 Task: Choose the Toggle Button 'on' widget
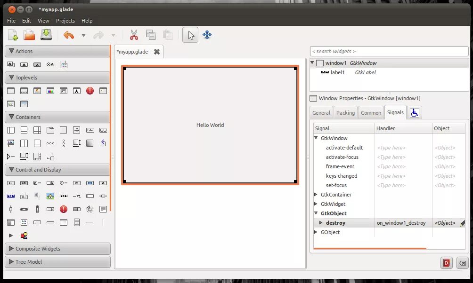point(24,183)
